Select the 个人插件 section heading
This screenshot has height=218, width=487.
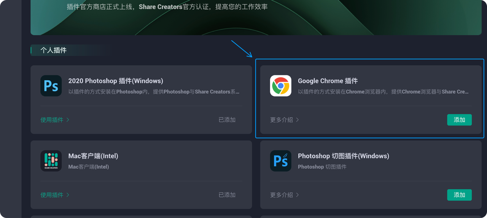click(x=54, y=50)
